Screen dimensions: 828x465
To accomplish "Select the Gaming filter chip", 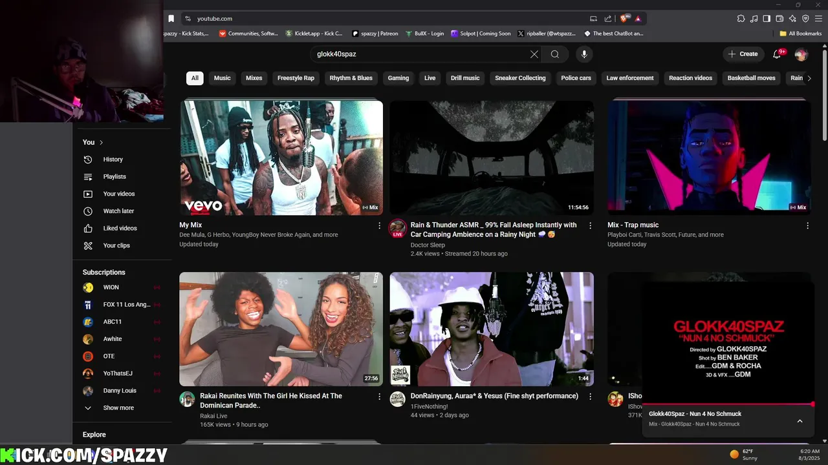I will (398, 78).
